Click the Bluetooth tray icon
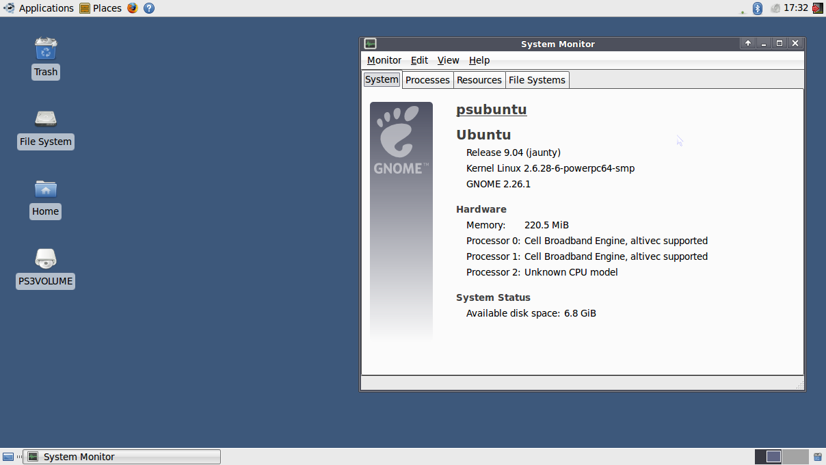The width and height of the screenshot is (826, 465). [758, 8]
